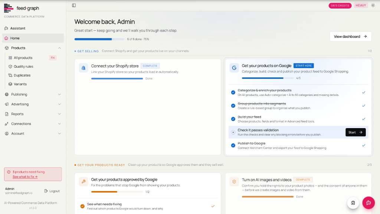
Task: Click right-side checkmark on Categorize & enrich row
Action: pos(364,92)
